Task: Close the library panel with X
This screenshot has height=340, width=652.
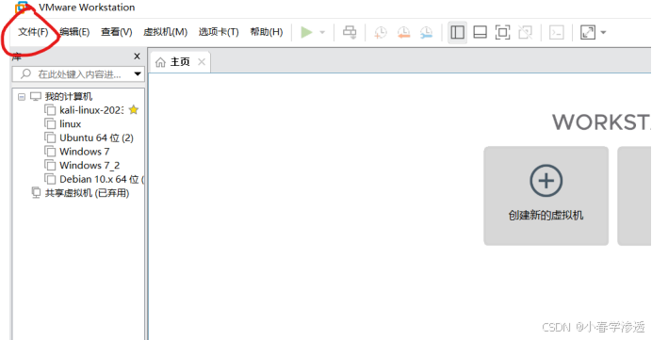Action: point(137,57)
